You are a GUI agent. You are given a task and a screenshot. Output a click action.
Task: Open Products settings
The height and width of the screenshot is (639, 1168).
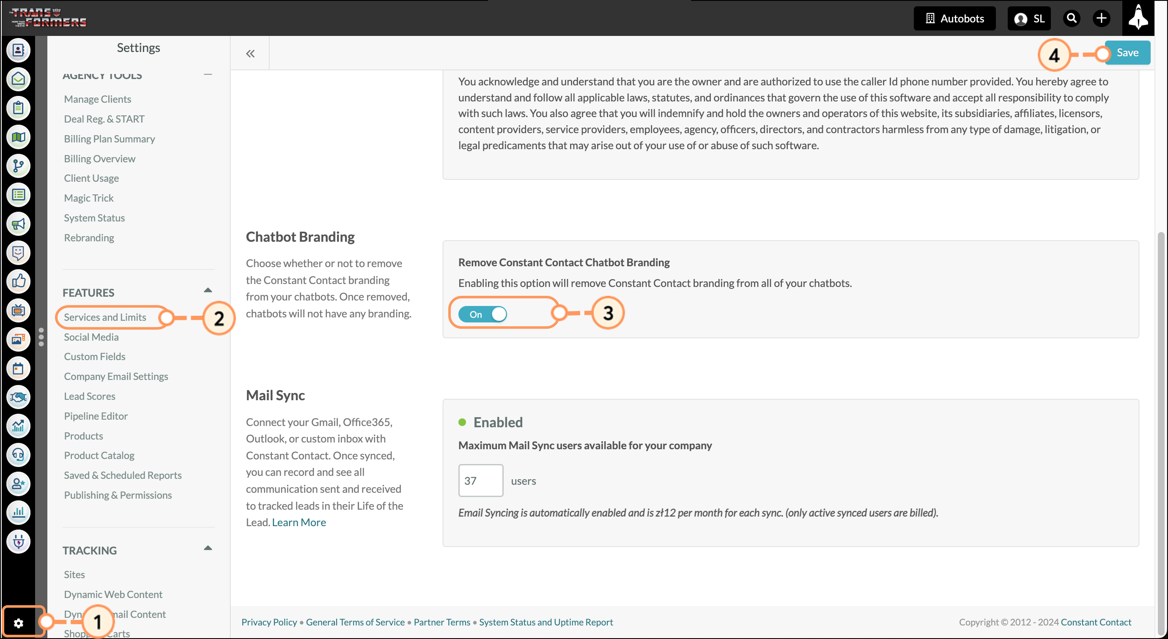pyautogui.click(x=83, y=436)
